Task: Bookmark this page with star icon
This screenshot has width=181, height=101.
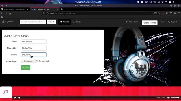Action: tap(159, 13)
